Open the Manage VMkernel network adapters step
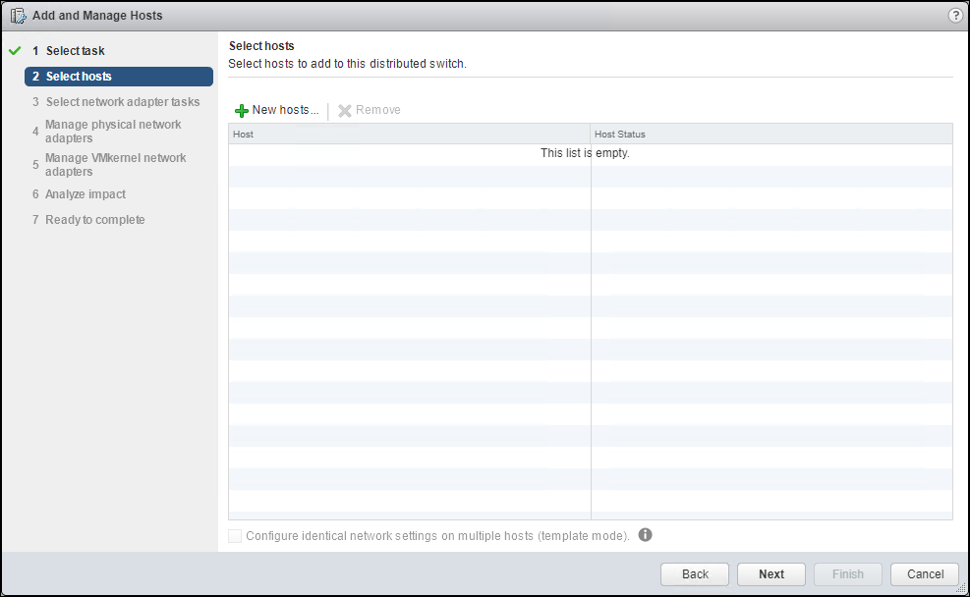970x597 pixels. click(x=115, y=164)
